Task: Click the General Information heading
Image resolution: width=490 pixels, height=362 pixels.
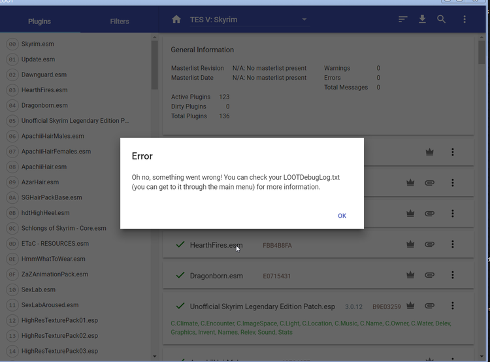Action: coord(202,50)
